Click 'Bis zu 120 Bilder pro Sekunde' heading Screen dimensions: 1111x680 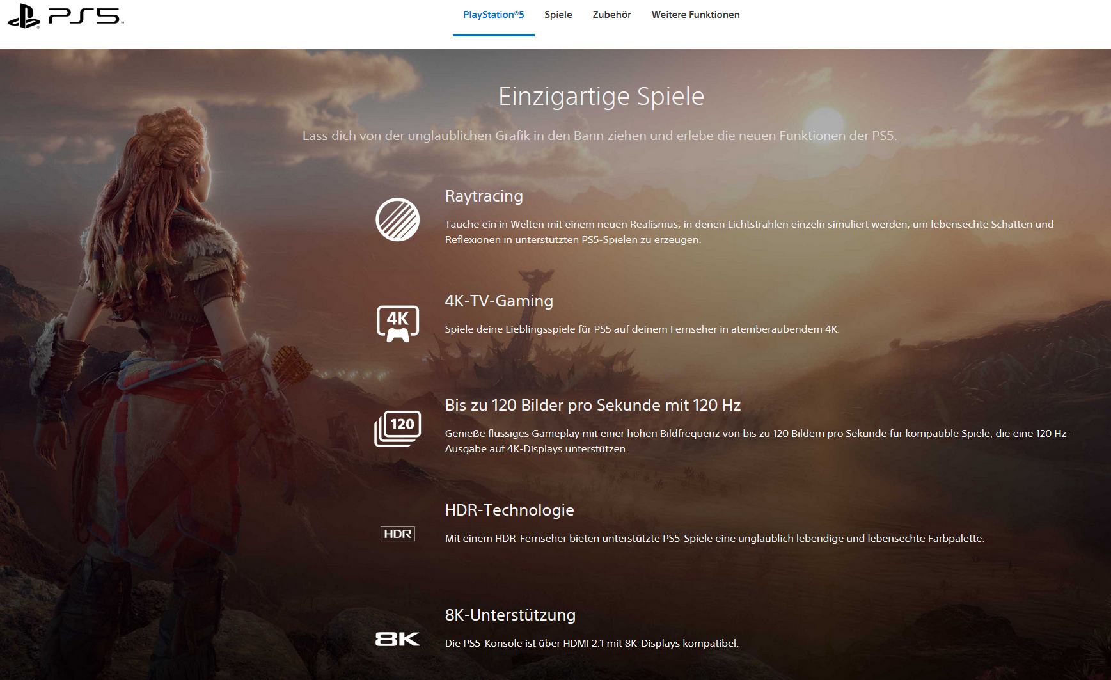(593, 405)
